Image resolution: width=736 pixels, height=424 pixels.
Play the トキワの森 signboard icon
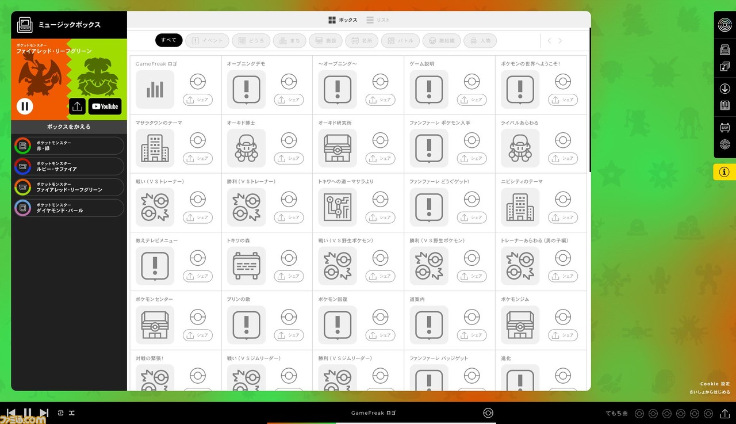[246, 266]
